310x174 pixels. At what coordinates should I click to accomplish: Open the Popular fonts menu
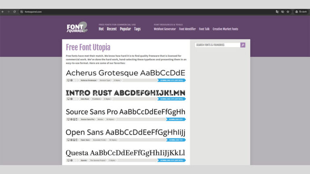tap(126, 29)
